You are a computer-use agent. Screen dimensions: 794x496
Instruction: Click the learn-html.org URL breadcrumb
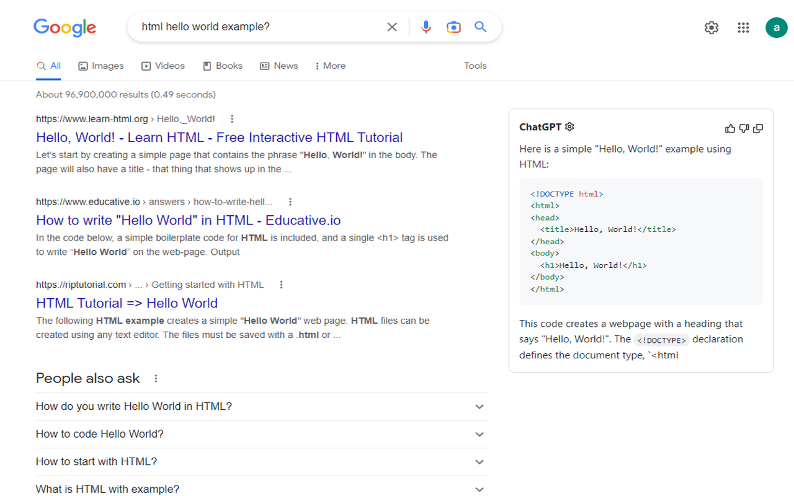[125, 119]
